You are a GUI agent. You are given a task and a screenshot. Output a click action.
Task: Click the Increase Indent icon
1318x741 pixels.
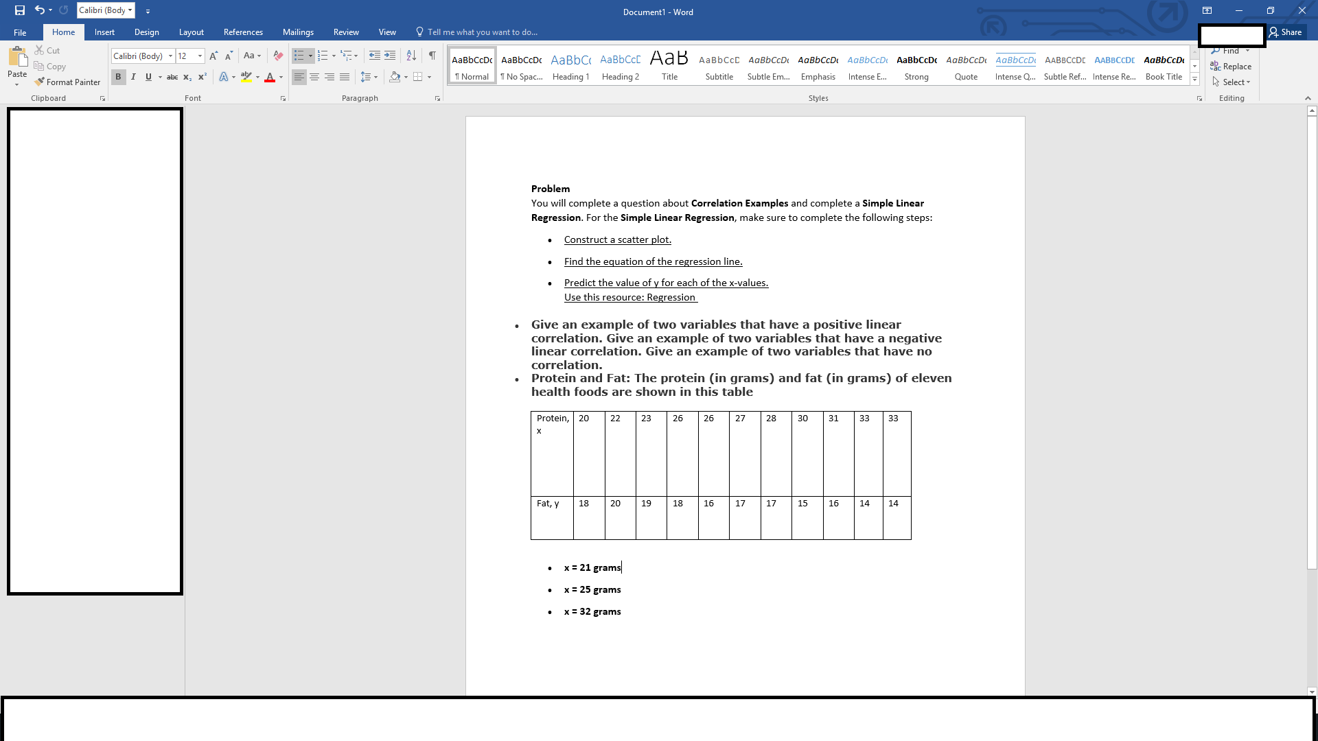390,56
